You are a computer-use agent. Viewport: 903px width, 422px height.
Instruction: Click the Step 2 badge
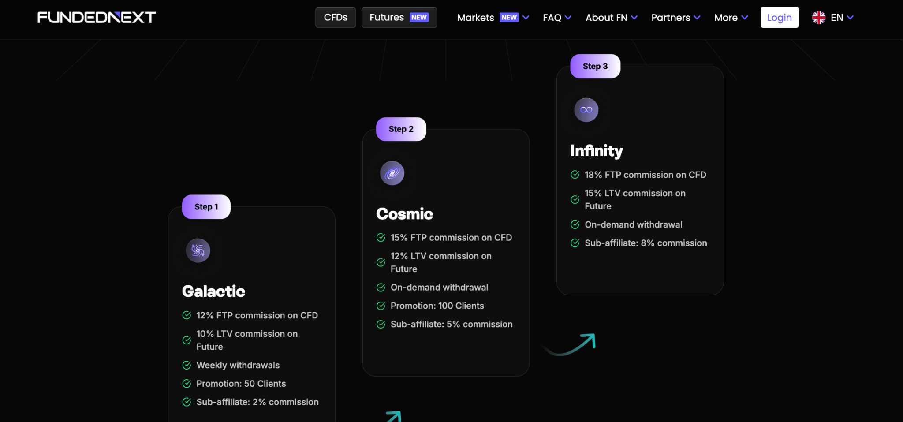tap(401, 129)
